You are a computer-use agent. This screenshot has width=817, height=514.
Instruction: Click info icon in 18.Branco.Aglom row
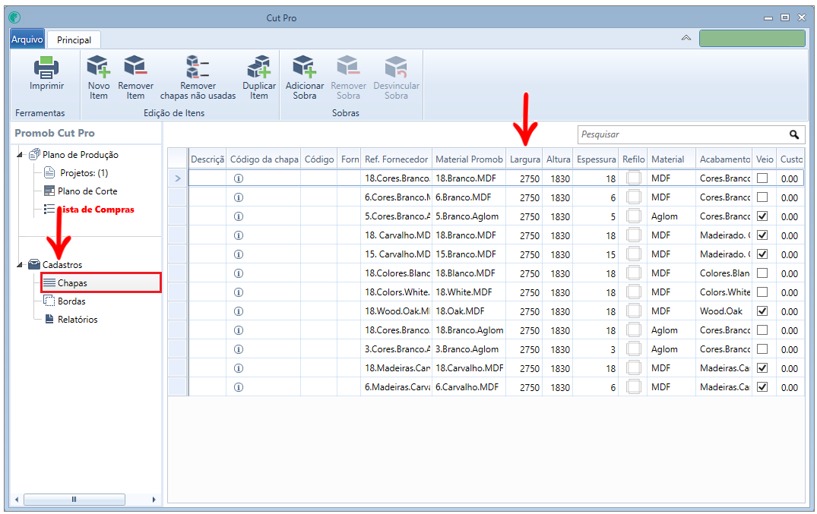[x=239, y=330]
